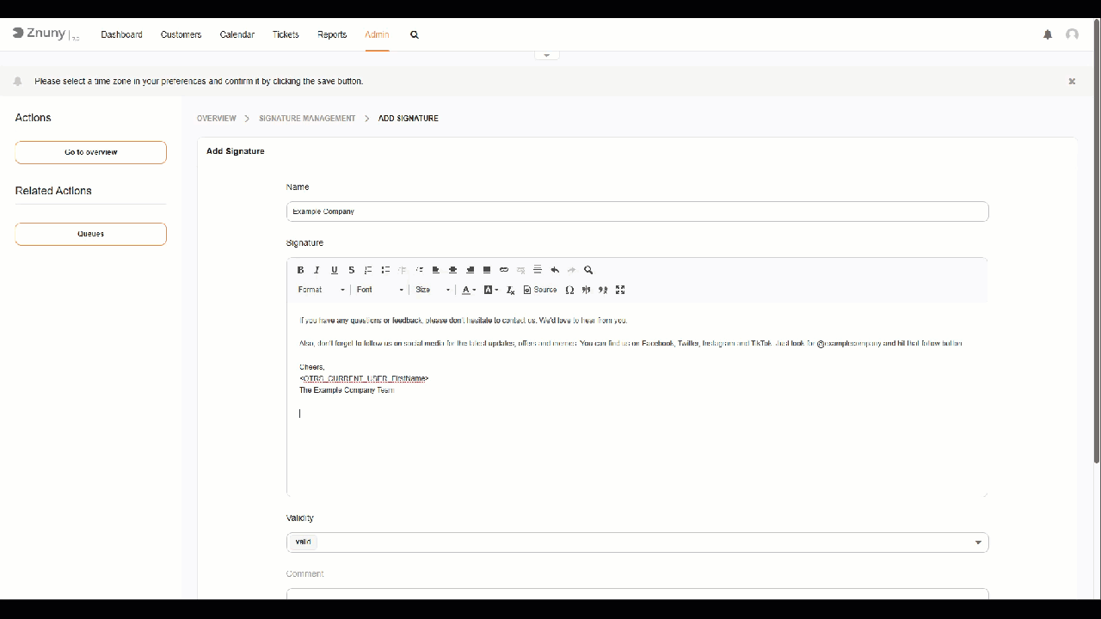The image size is (1101, 619).
Task: Insert a special character with omega icon
Action: (x=569, y=290)
